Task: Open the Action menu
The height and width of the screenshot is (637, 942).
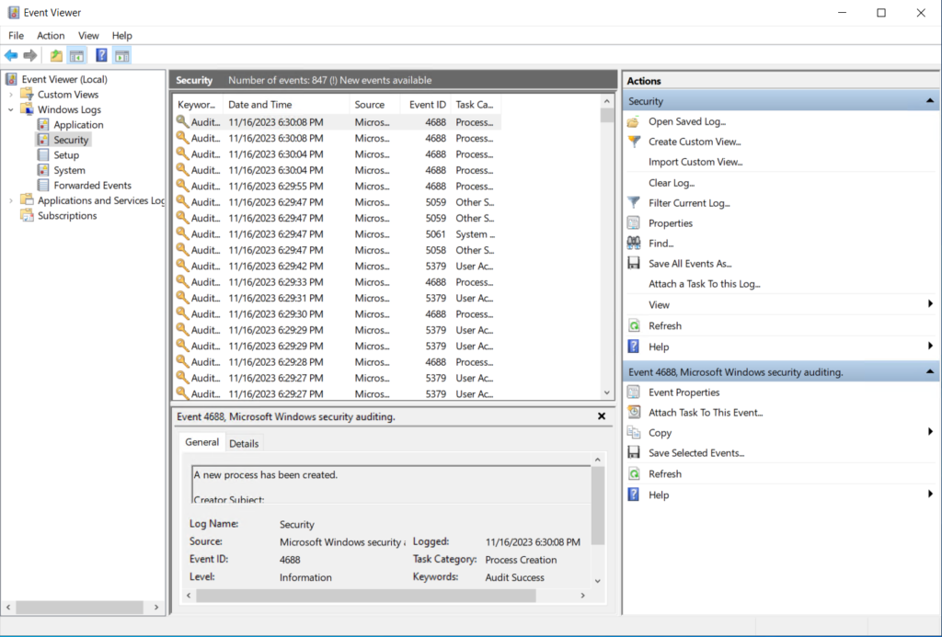Action: [51, 36]
